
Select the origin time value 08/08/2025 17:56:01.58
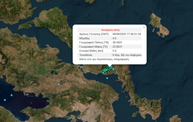click(127, 34)
